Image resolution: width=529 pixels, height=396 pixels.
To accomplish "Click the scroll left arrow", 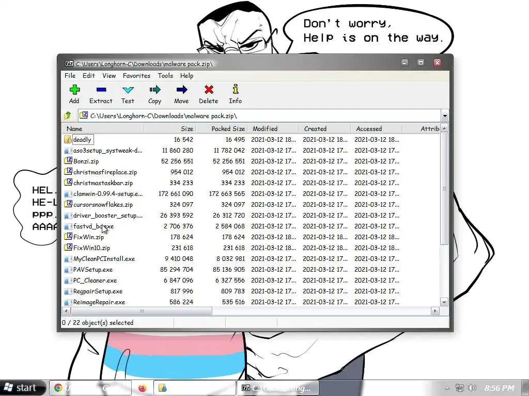I will point(67,311).
